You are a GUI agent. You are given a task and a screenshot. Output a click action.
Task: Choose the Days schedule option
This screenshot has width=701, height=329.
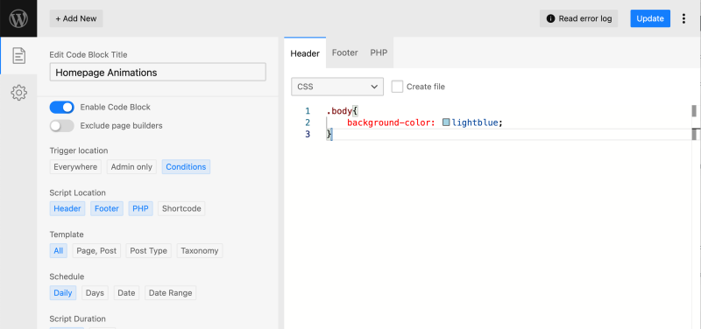95,293
